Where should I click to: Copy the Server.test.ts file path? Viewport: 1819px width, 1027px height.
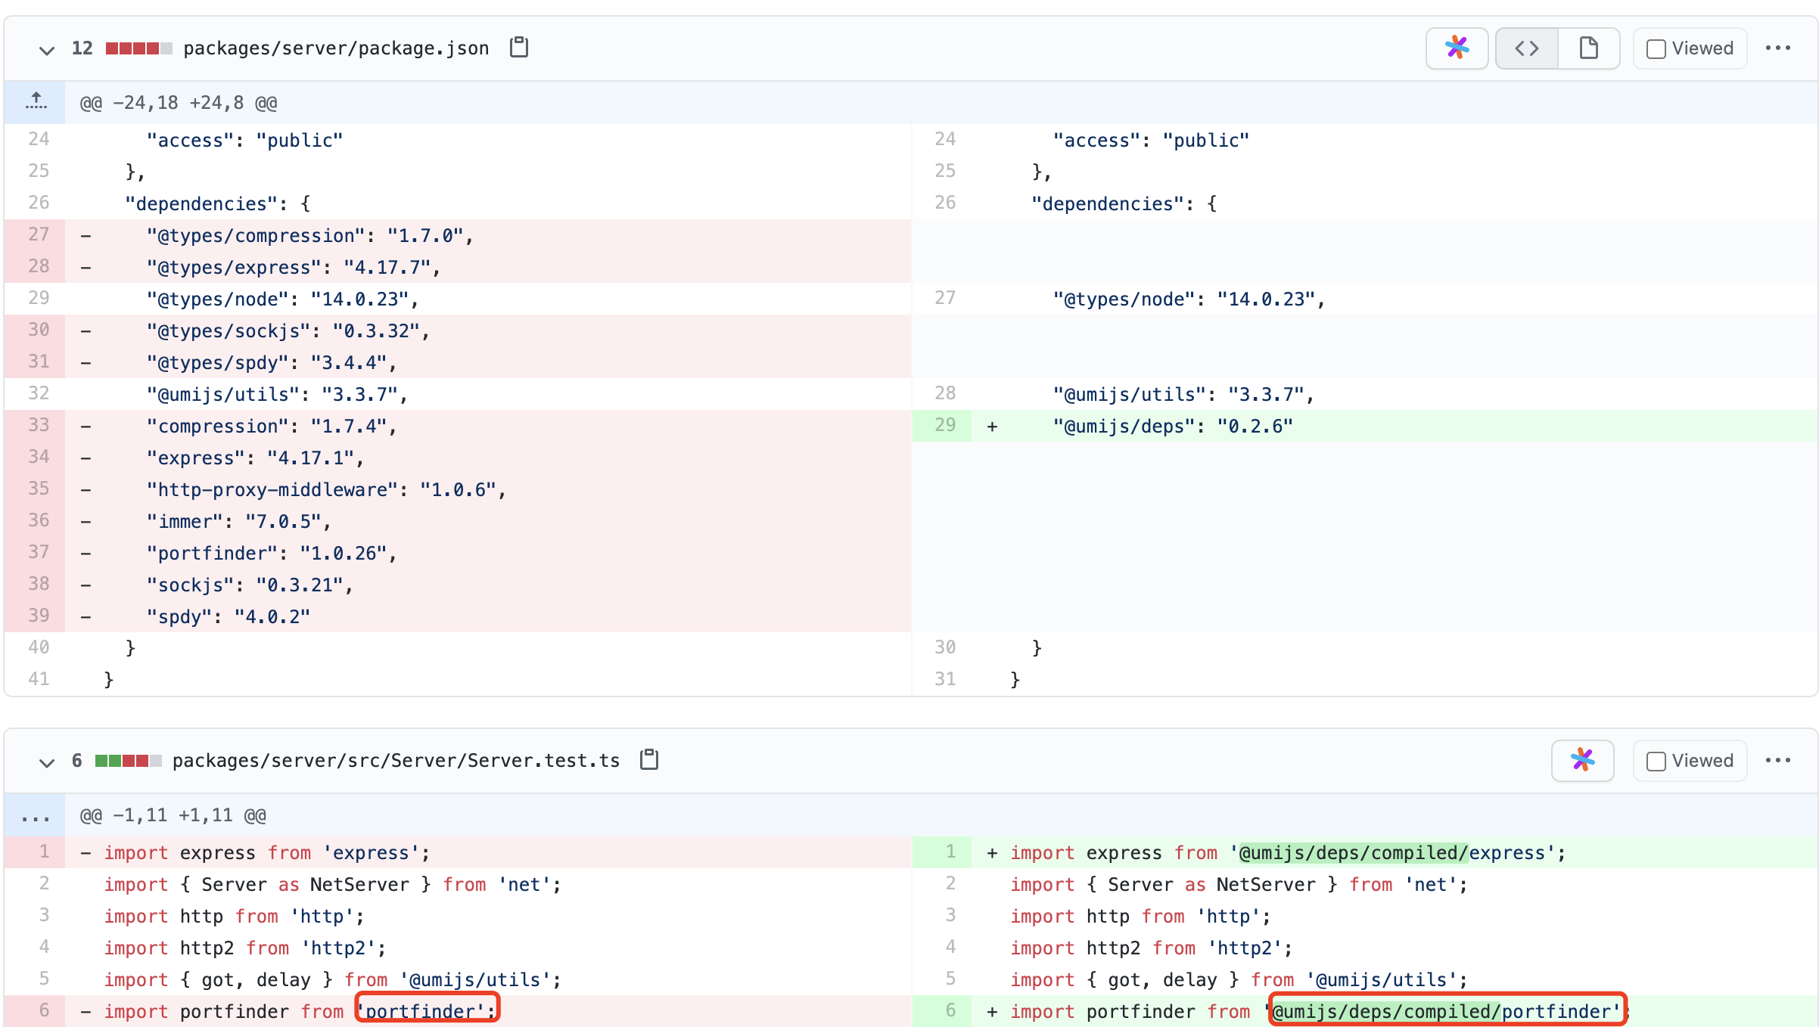click(649, 760)
